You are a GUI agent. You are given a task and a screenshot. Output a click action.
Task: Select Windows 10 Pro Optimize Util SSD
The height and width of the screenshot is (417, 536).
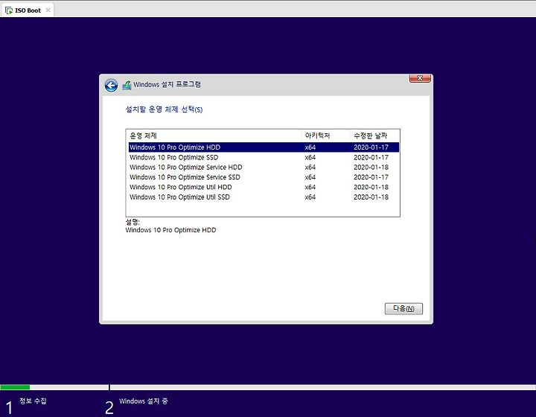264,197
